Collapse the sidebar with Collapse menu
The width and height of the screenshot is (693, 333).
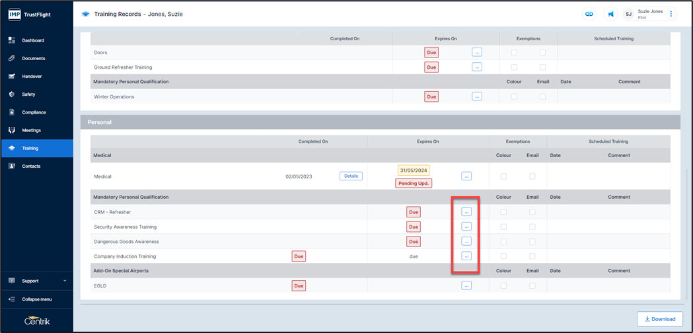coord(36,299)
